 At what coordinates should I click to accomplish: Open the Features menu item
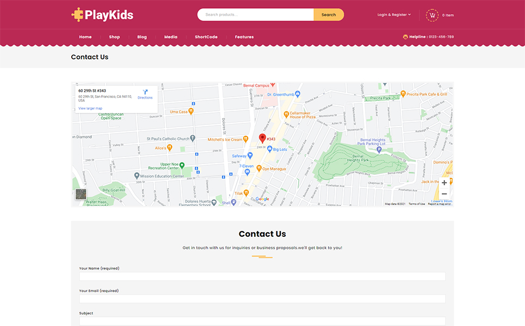tap(244, 37)
